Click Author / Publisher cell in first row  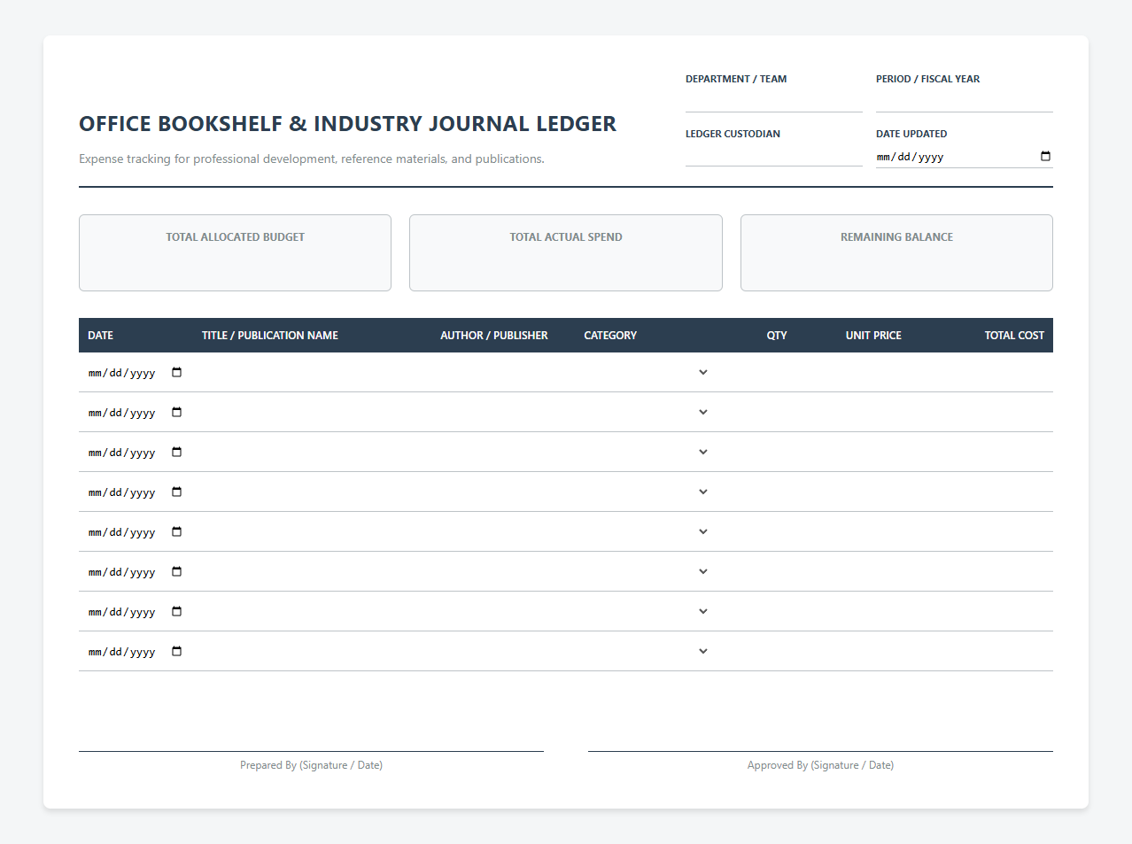(503, 372)
